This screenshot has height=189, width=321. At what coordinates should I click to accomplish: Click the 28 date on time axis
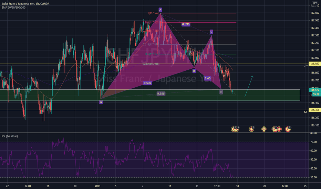click(48, 186)
